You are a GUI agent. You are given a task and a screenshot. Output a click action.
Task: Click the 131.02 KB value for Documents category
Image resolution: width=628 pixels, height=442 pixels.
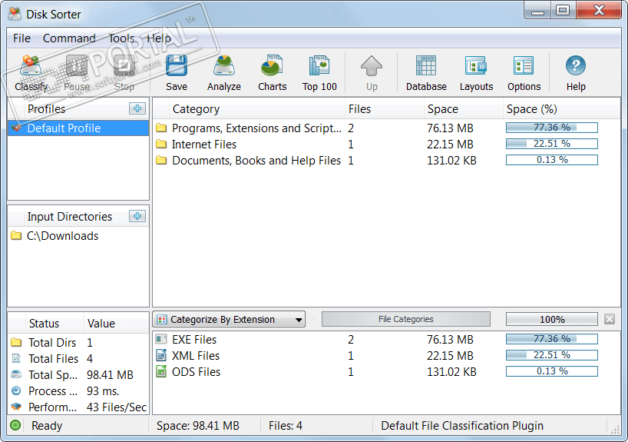coord(451,161)
